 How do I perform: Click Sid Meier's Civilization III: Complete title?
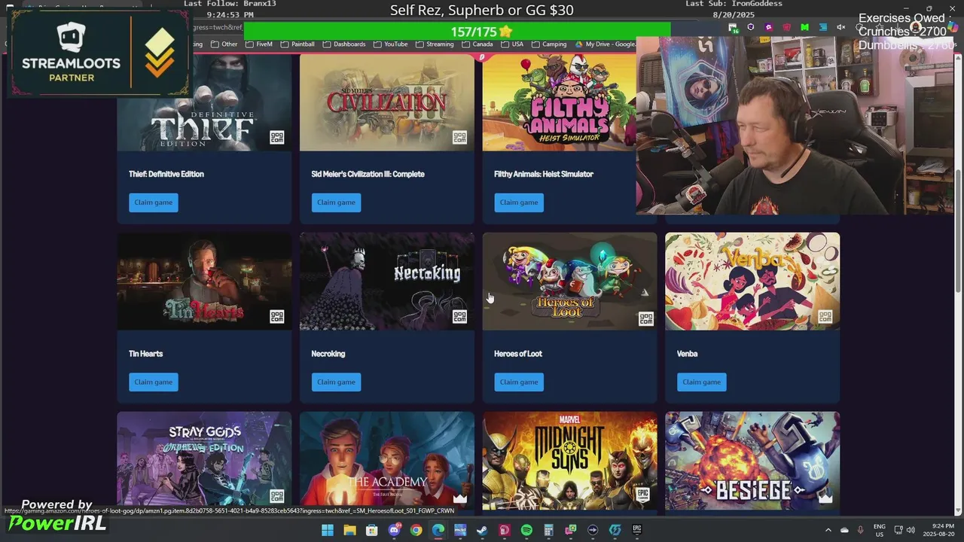pyautogui.click(x=368, y=174)
